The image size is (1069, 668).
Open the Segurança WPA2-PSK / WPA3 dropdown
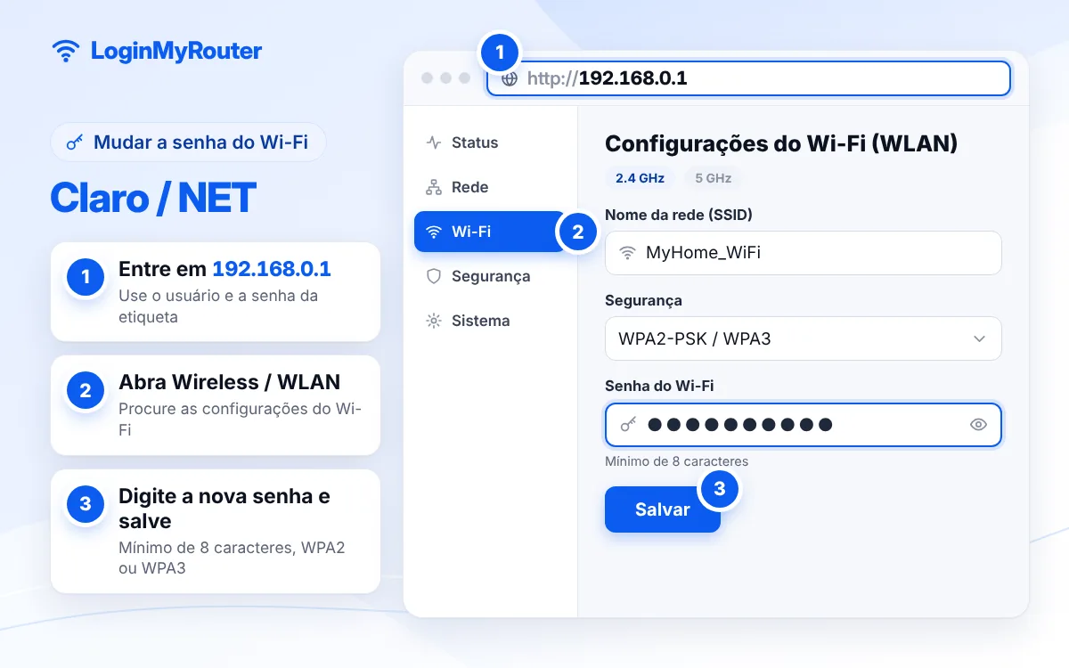point(804,338)
